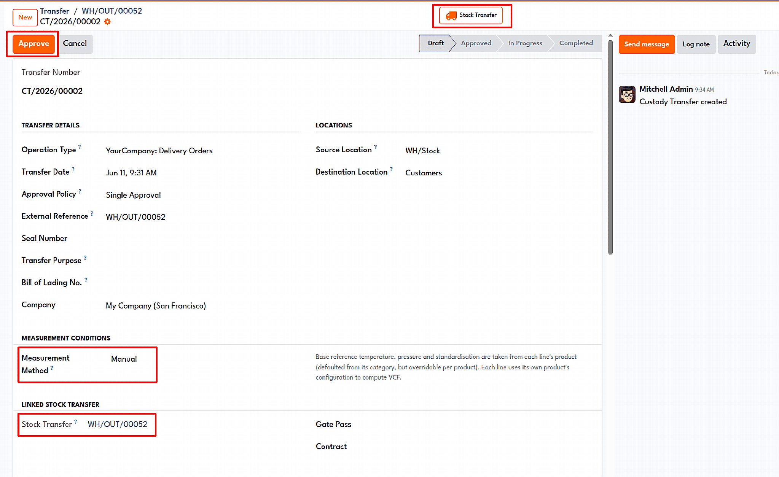Select the Draft status stage
The width and height of the screenshot is (779, 477).
(x=435, y=43)
